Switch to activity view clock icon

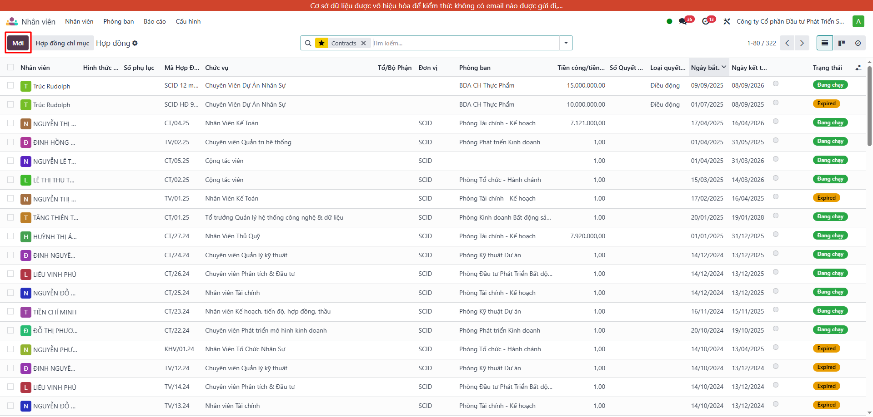click(858, 43)
